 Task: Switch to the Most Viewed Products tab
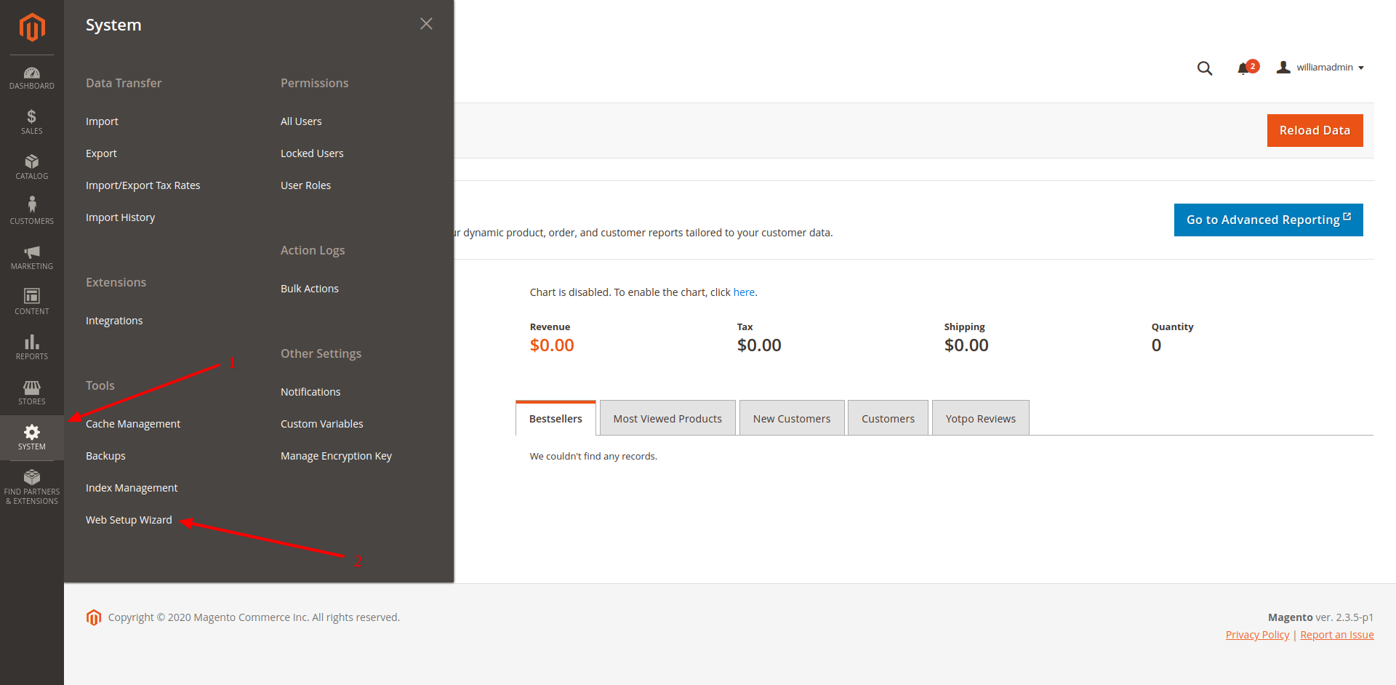tap(667, 417)
